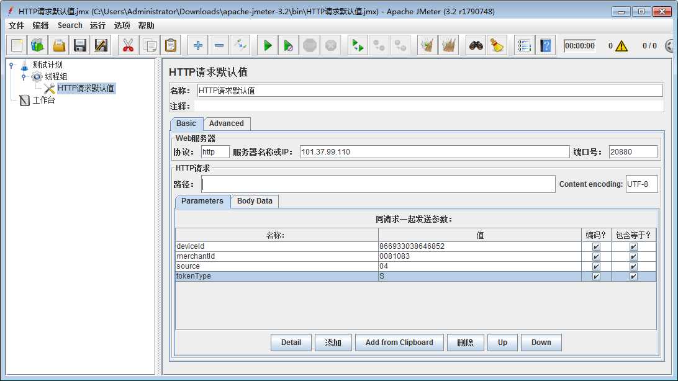Viewport: 678px width, 381px height.
Task: Click the 添加 button
Action: pos(333,343)
